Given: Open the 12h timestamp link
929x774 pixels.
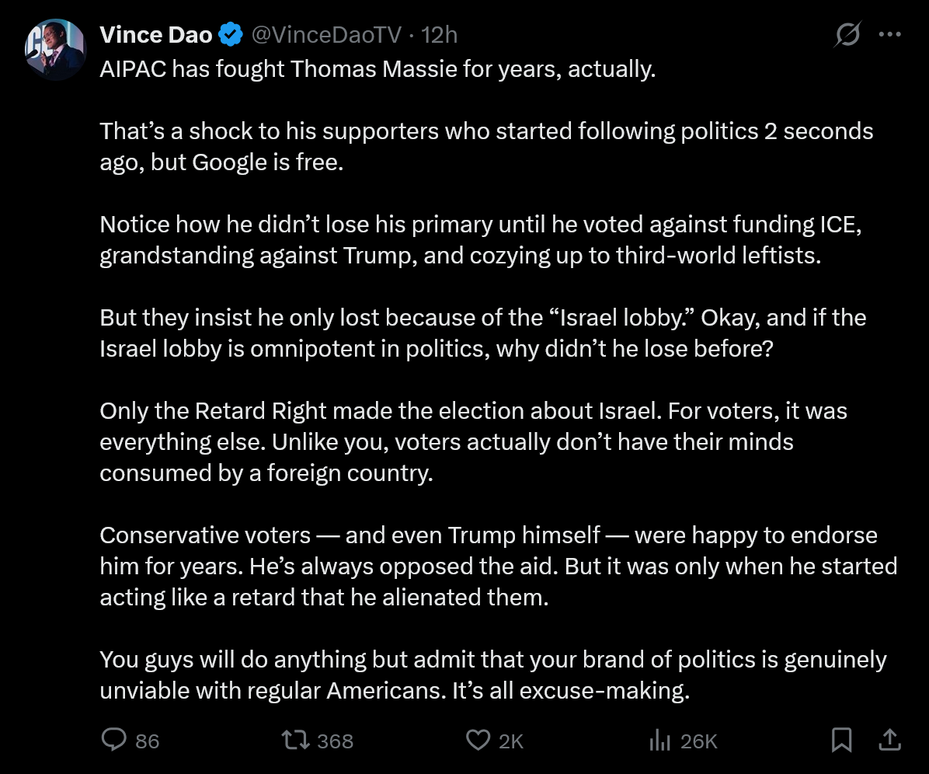Looking at the screenshot, I should [x=439, y=35].
